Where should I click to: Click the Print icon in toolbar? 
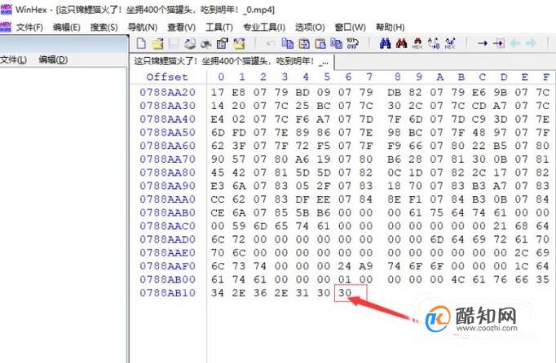190,44
